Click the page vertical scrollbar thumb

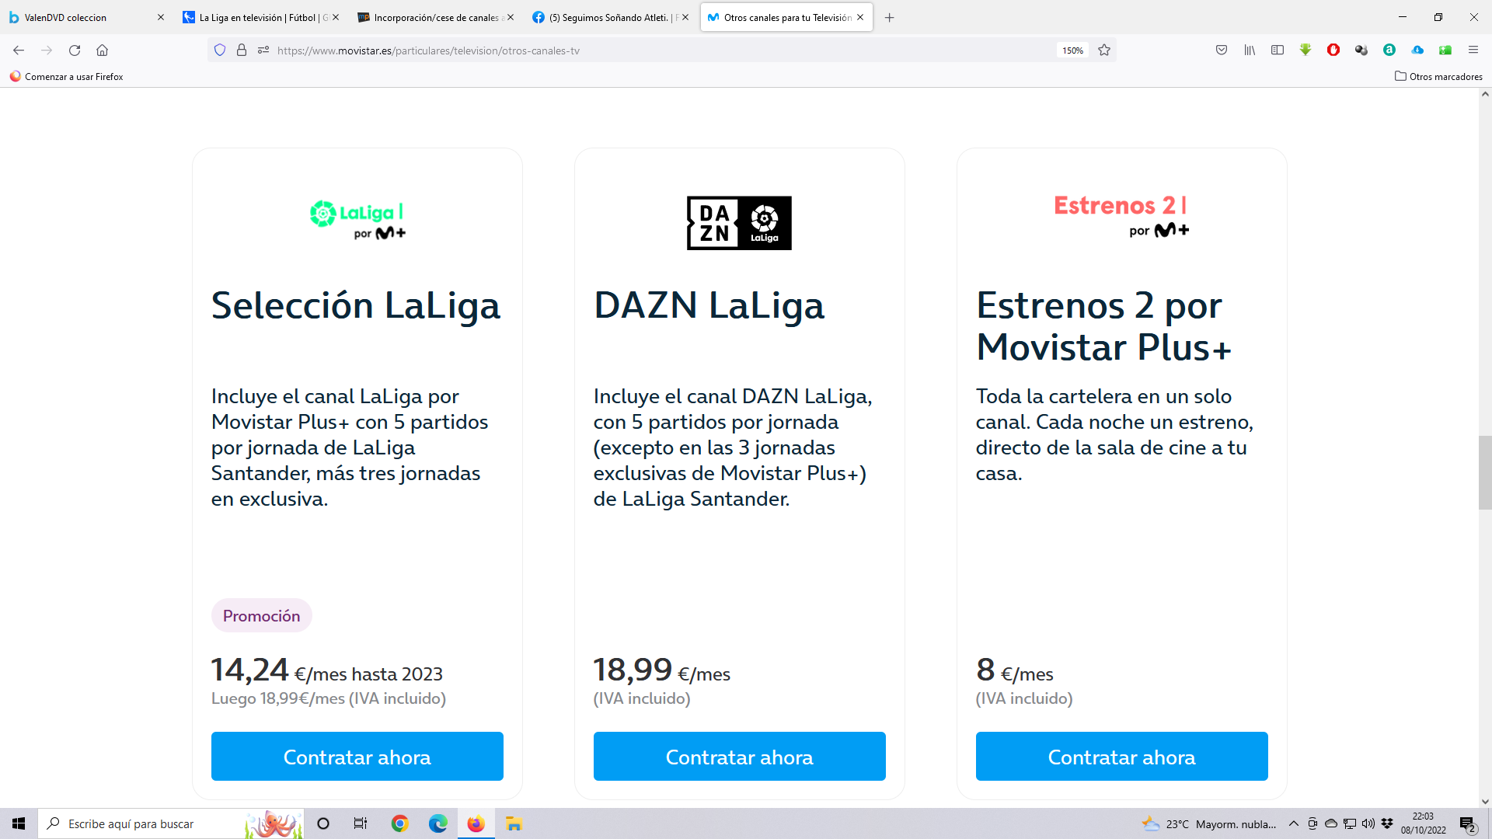tap(1485, 472)
